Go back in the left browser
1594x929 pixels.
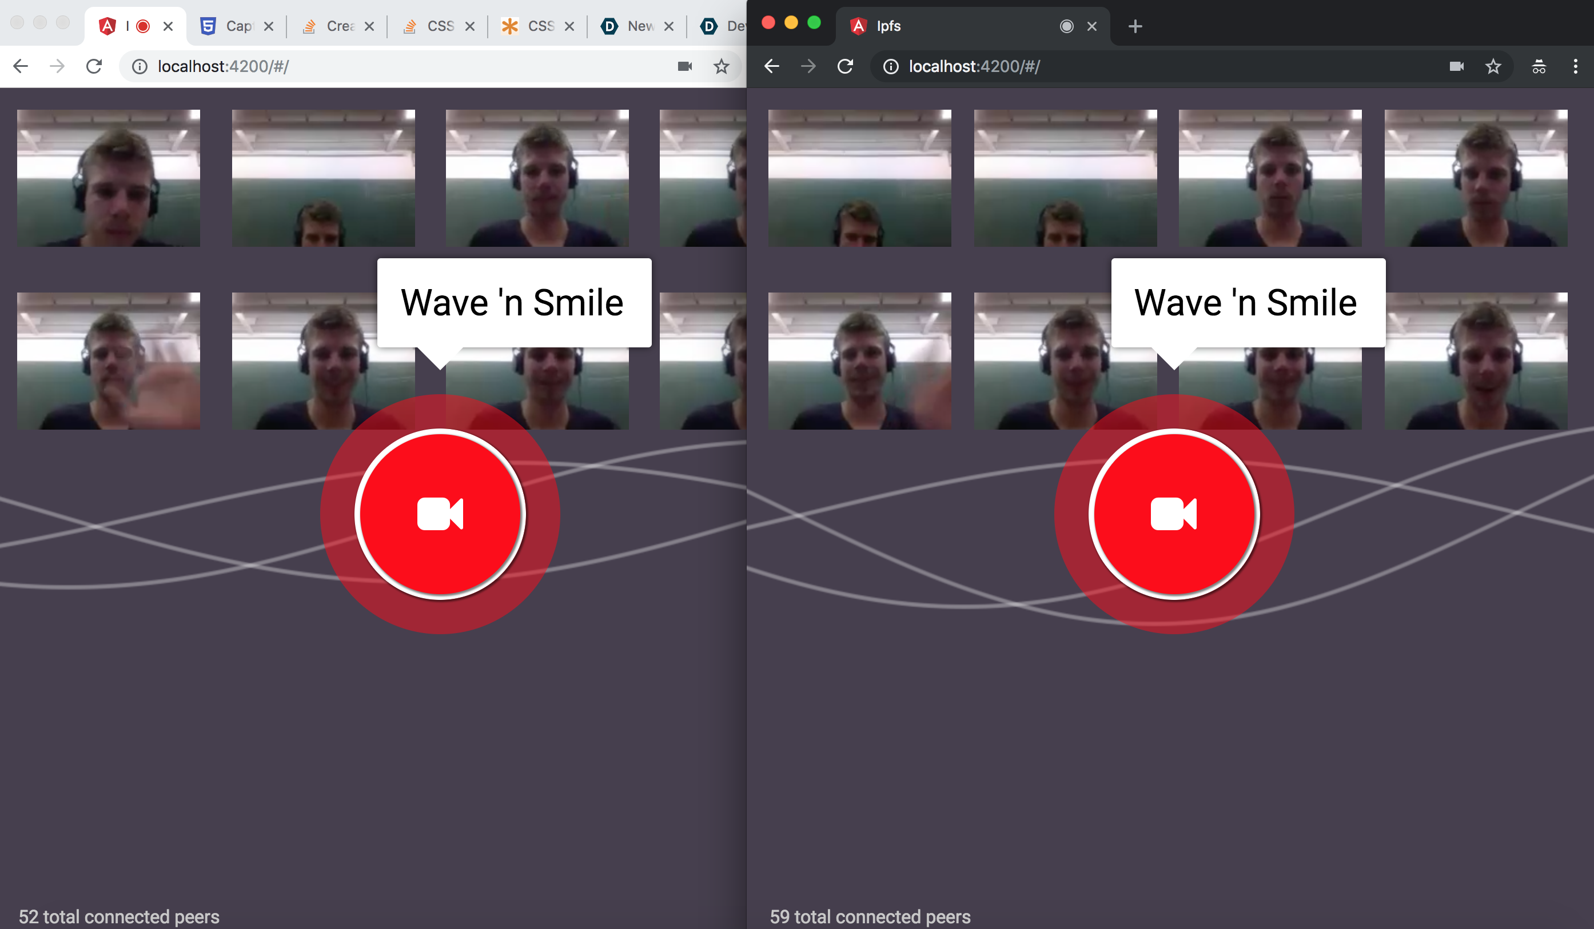point(21,66)
